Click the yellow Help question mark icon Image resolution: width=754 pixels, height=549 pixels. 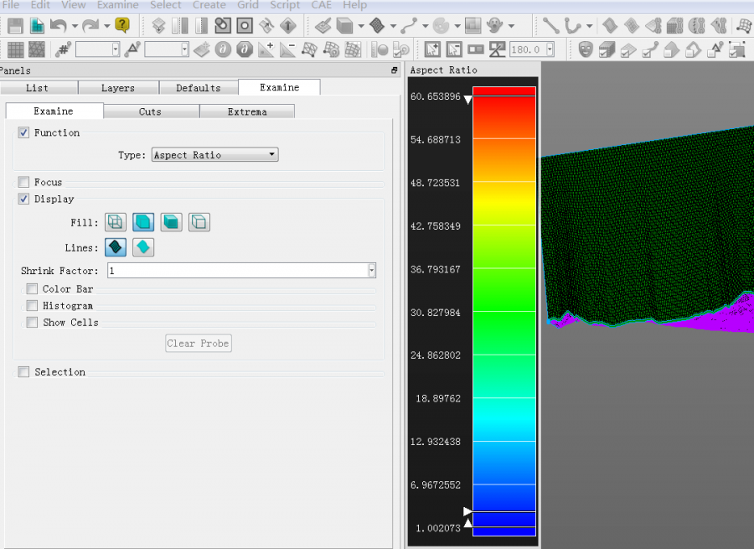(122, 26)
